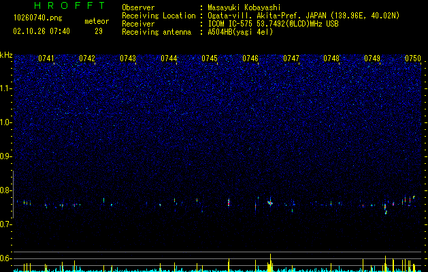Image resolution: width=428 pixels, height=272 pixels.
Task: Click the 0.7 kHz axis label
Action: pos(6,224)
